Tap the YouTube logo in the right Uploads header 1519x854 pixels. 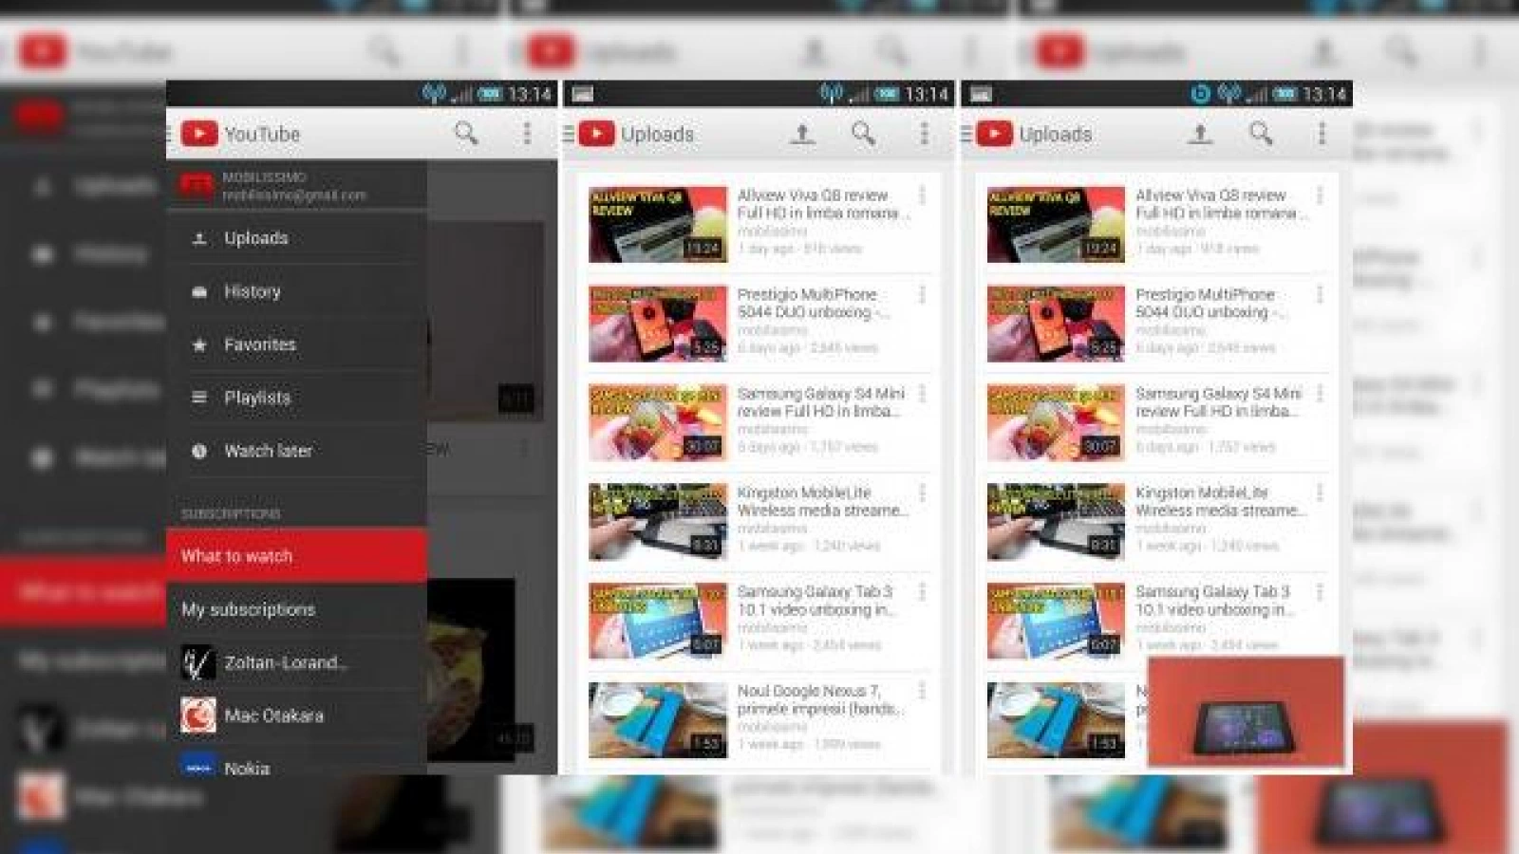click(994, 134)
